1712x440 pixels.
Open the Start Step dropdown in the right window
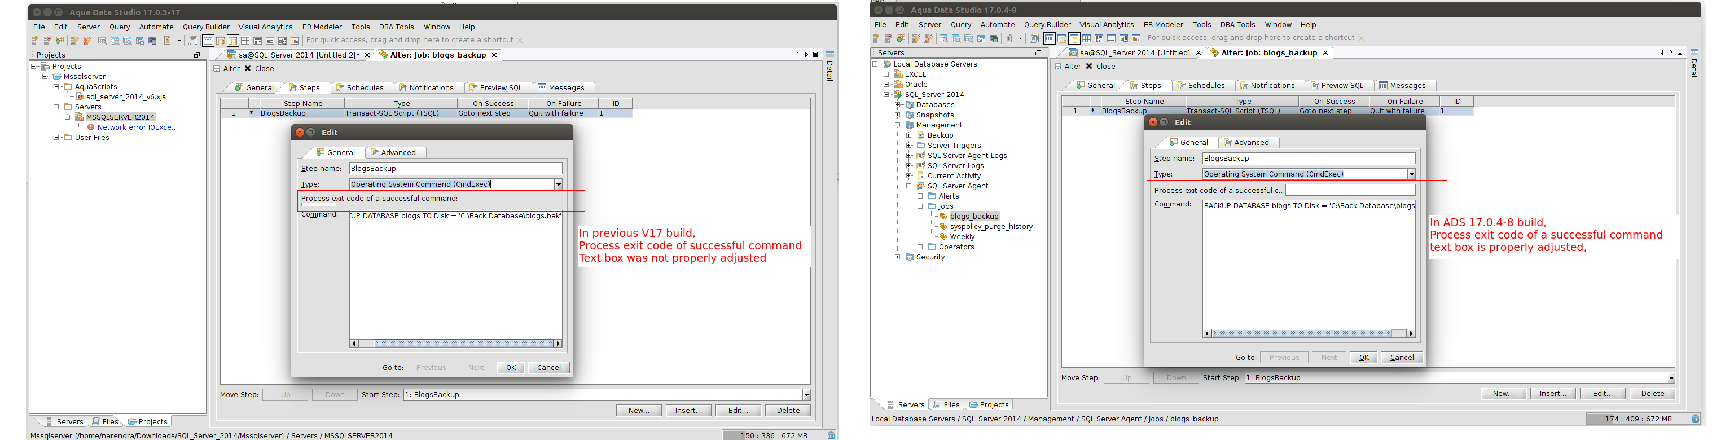click(x=1671, y=378)
